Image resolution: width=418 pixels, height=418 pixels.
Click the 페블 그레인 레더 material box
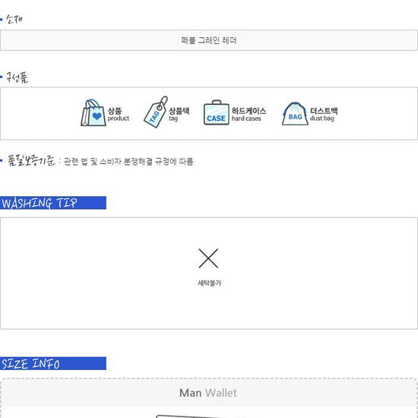(209, 40)
